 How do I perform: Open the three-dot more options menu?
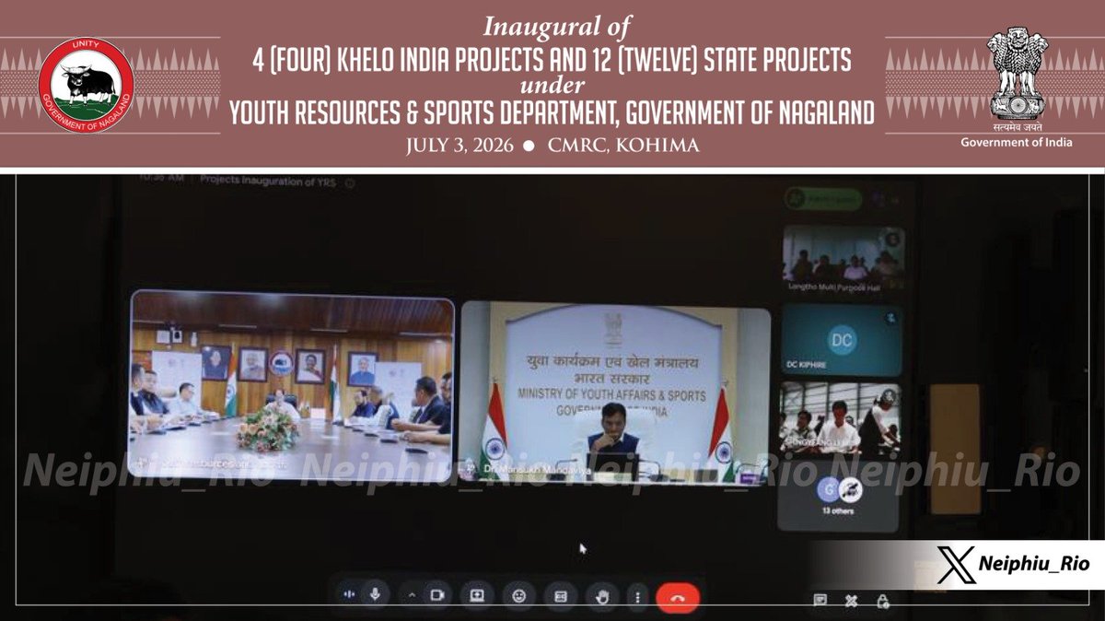click(638, 597)
